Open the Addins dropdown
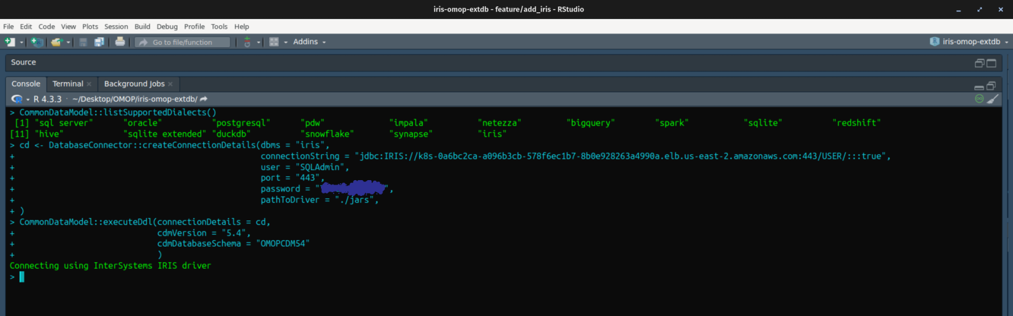The width and height of the screenshot is (1013, 316). (x=310, y=42)
